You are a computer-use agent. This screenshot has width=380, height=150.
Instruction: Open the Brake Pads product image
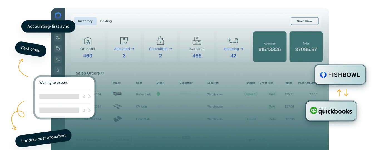pyautogui.click(x=117, y=94)
